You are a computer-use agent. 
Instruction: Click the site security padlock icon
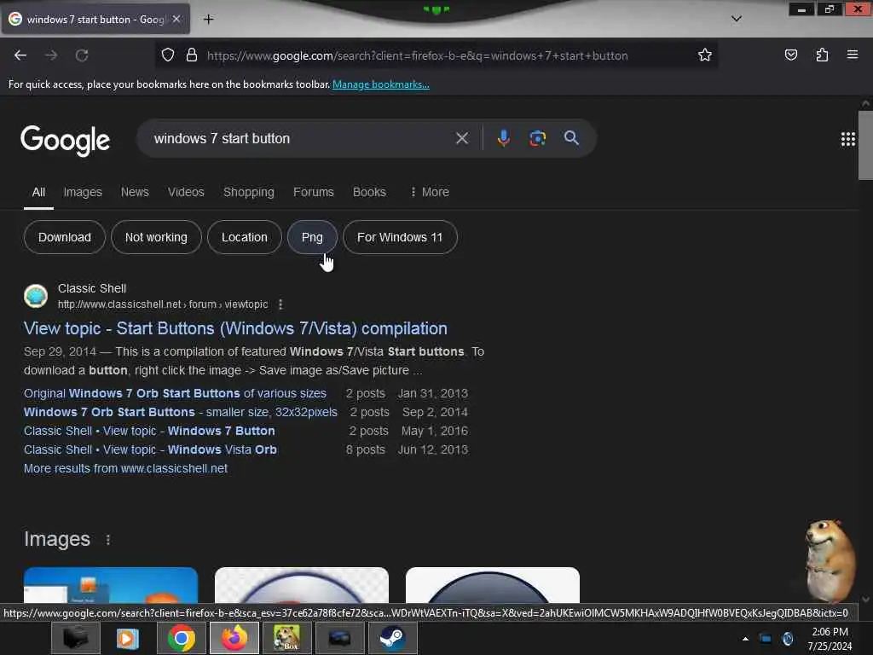tap(192, 55)
